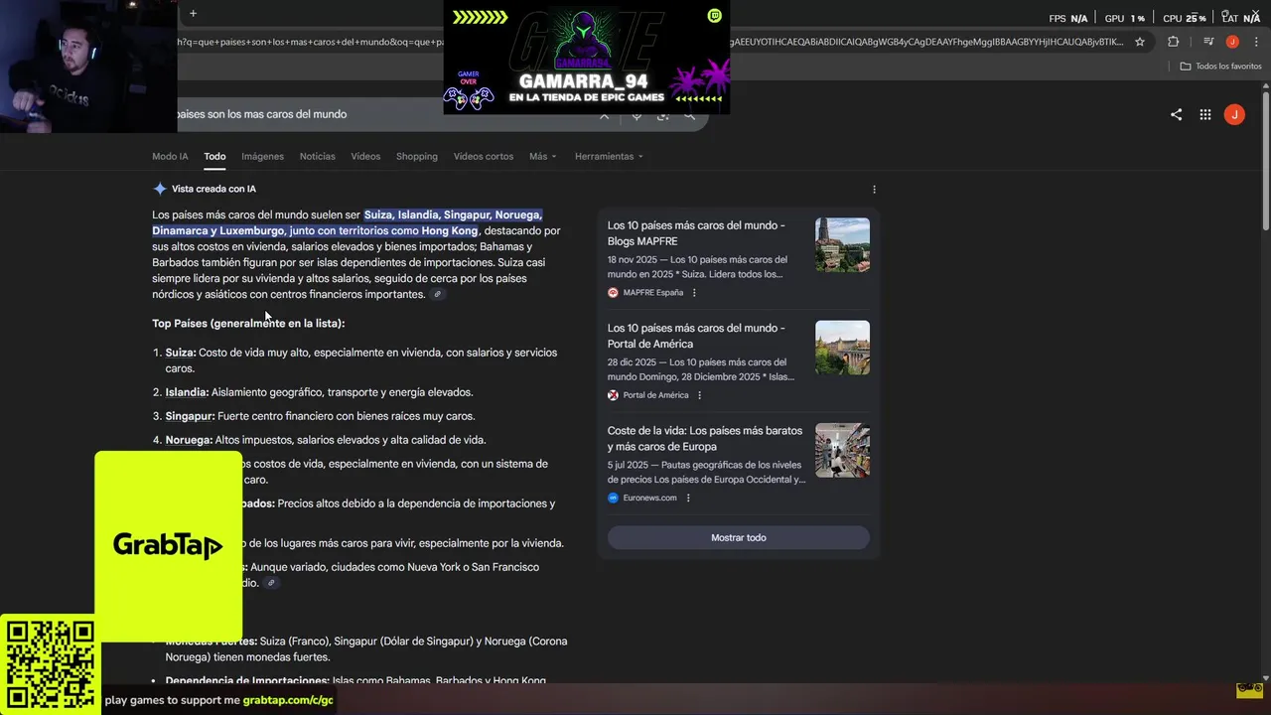
Task: Open the Euronews supermarket thumbnail
Action: pos(842,450)
